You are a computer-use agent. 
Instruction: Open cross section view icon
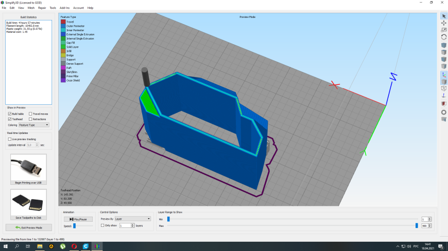coord(444,103)
